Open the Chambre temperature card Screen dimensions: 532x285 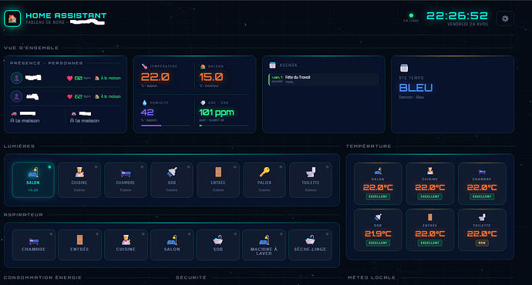point(482,183)
